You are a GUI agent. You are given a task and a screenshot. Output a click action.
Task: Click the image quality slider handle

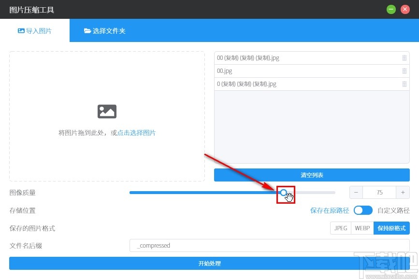coord(283,192)
